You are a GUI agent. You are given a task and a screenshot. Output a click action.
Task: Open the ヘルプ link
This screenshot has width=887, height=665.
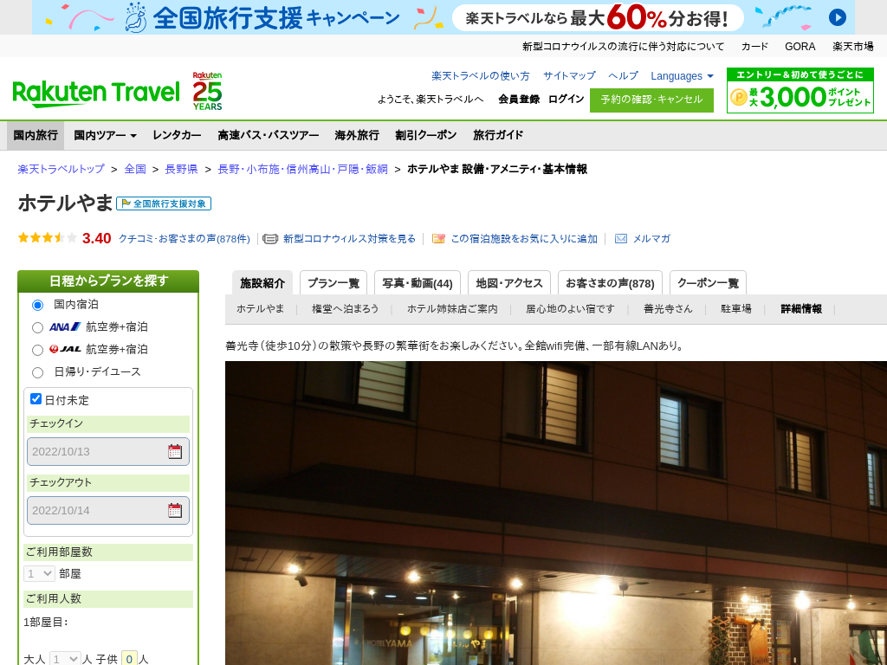pos(623,76)
